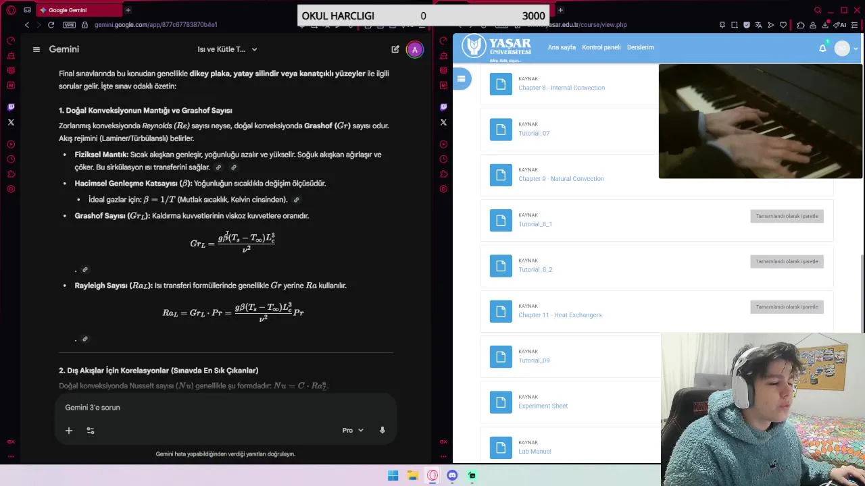This screenshot has width=865, height=486.
Task: Open the plus upload menu in Gemini prompt
Action: (68, 430)
